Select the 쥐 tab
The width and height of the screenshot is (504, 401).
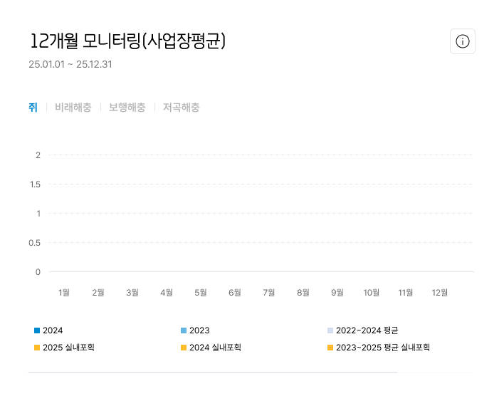pos(33,108)
